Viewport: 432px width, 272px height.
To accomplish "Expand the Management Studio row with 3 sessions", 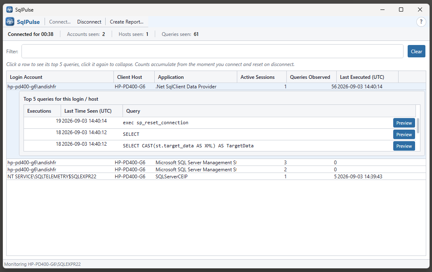I will [216, 163].
